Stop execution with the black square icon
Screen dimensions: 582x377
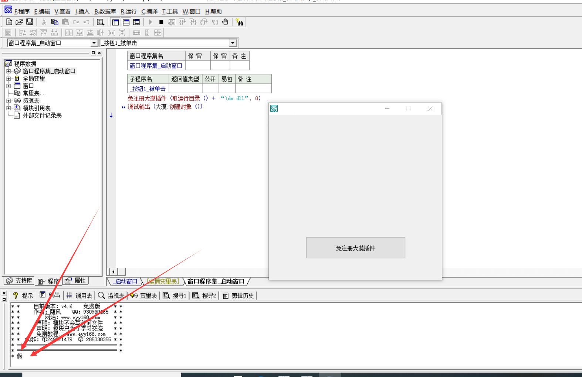click(161, 22)
